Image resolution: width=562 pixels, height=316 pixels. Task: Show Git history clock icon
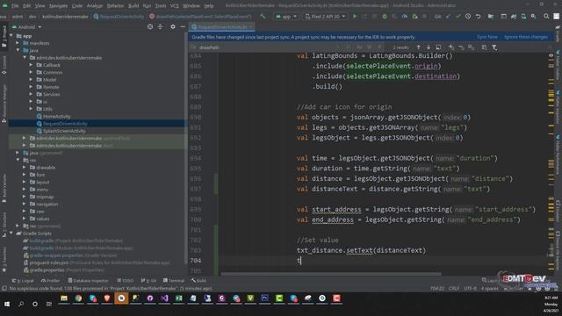tap(468, 17)
